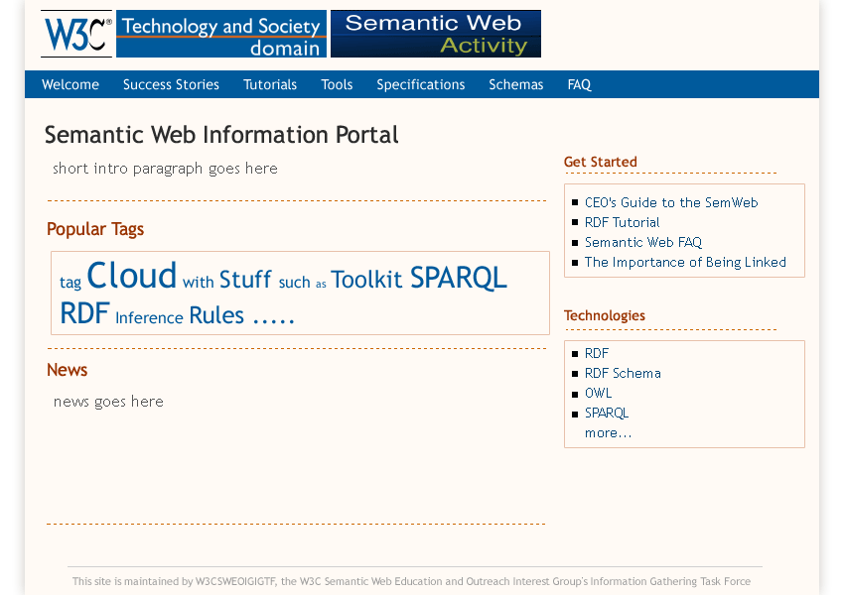Open Specifications from the navigation bar

tap(420, 84)
